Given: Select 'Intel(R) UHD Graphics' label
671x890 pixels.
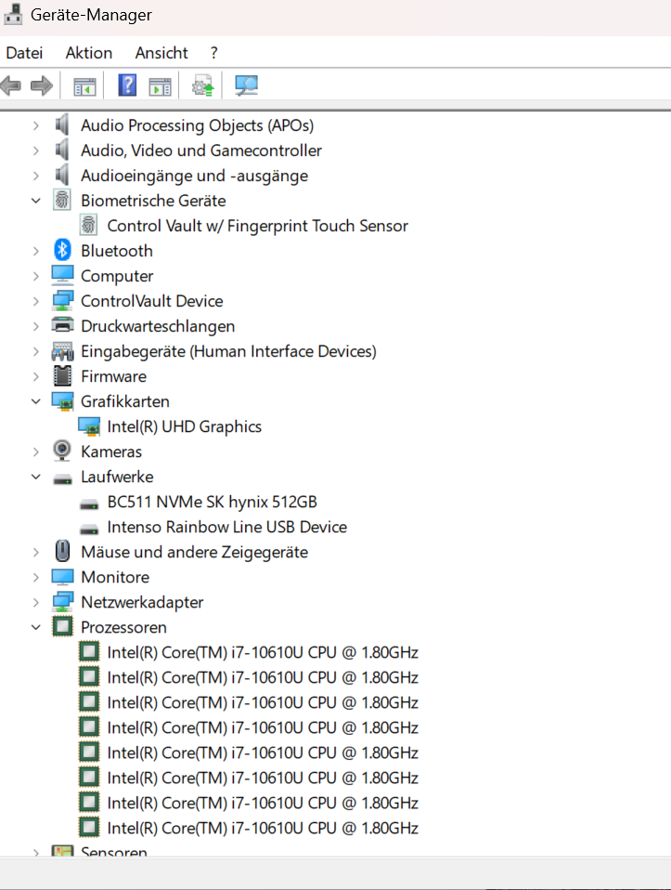Looking at the screenshot, I should tap(185, 426).
